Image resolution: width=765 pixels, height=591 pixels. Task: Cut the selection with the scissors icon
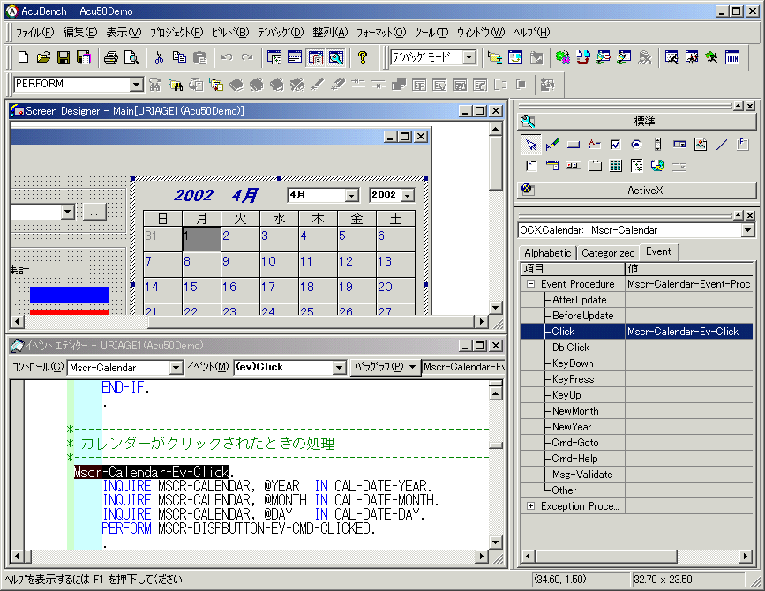(x=159, y=57)
